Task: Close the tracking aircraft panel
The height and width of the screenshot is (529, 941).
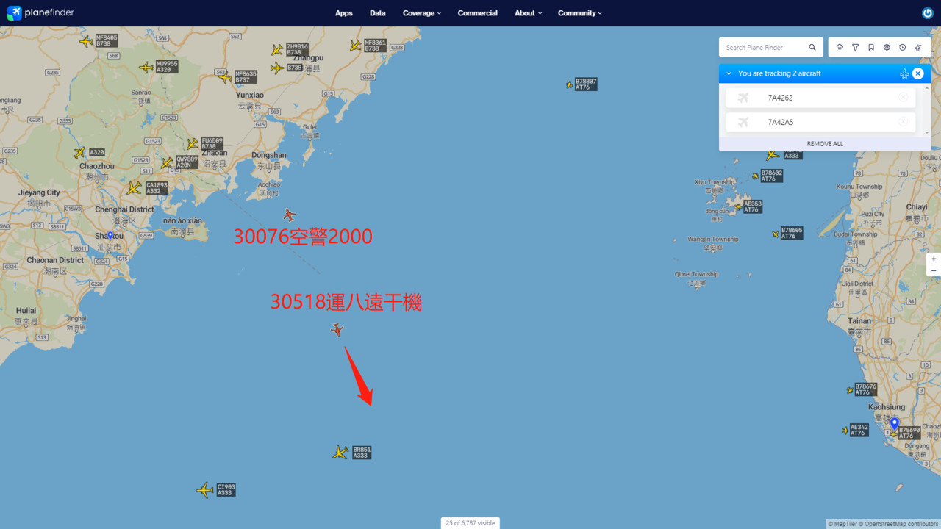Action: pos(917,73)
